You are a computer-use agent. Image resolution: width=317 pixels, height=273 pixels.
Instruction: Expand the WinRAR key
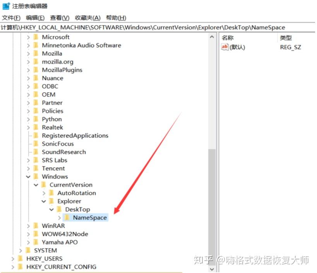point(28,226)
